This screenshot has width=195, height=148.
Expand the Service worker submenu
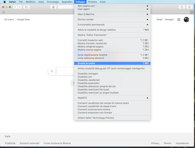[x=112, y=19]
